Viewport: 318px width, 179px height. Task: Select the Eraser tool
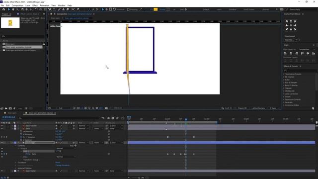pos(68,9)
